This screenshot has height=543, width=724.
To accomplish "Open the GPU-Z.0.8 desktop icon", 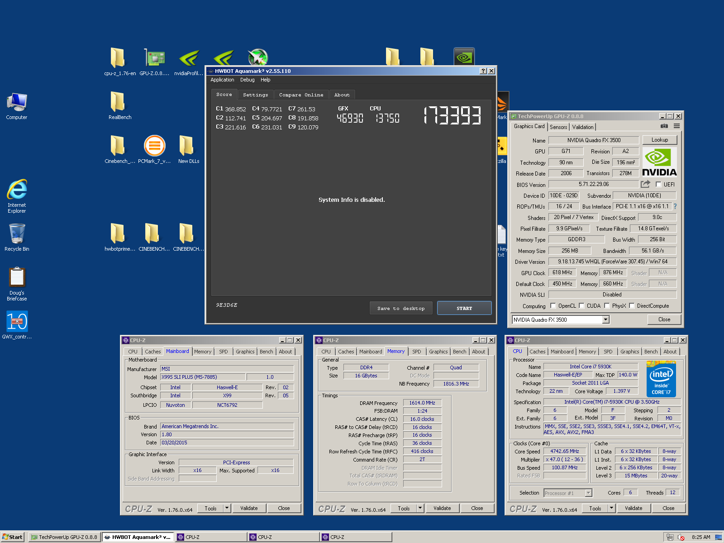I will pos(154,62).
